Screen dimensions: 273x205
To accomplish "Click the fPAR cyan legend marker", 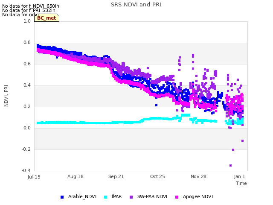I will point(105,197).
